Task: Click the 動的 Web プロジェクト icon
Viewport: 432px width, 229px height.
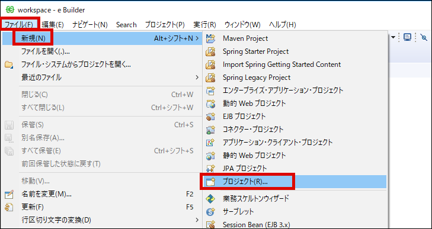Action: pos(210,104)
